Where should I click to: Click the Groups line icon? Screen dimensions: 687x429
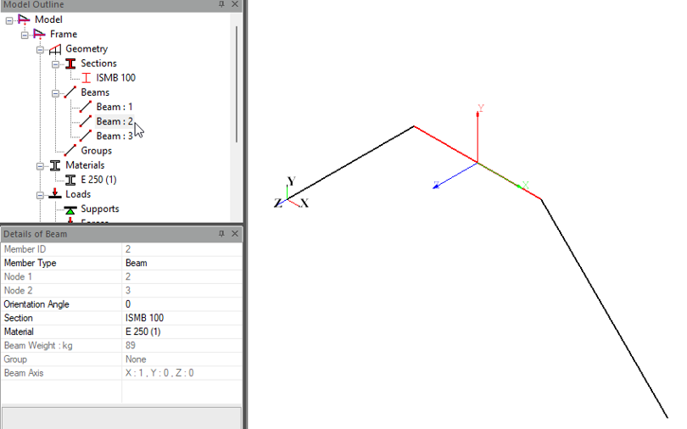click(70, 150)
